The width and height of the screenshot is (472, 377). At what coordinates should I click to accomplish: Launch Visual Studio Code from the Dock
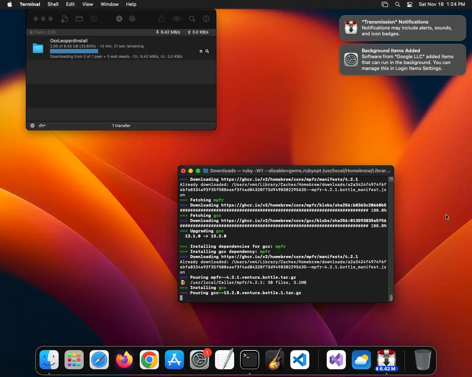300,360
